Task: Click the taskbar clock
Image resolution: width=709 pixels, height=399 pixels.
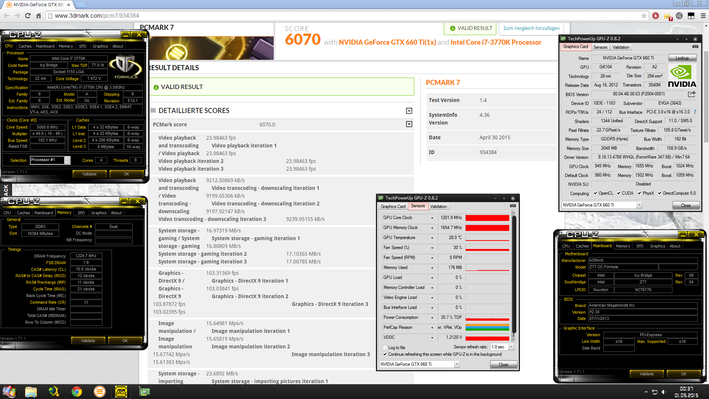Action: [686, 392]
